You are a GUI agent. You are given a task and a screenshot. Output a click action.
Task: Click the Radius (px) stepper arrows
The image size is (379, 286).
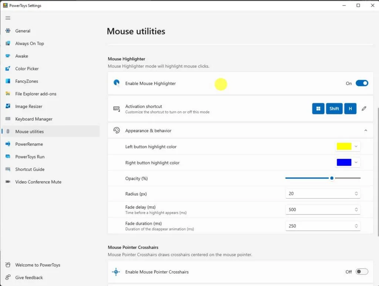point(356,194)
